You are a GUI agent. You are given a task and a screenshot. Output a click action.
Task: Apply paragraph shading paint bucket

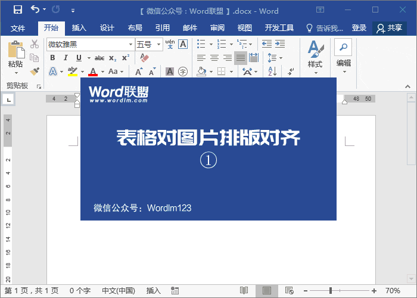click(x=201, y=72)
